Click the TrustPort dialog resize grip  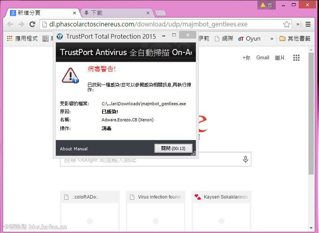[x=194, y=153]
